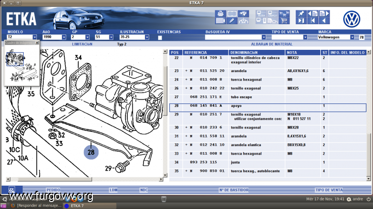Go to previous page icon
373x209 pixels.
(x=312, y=14)
